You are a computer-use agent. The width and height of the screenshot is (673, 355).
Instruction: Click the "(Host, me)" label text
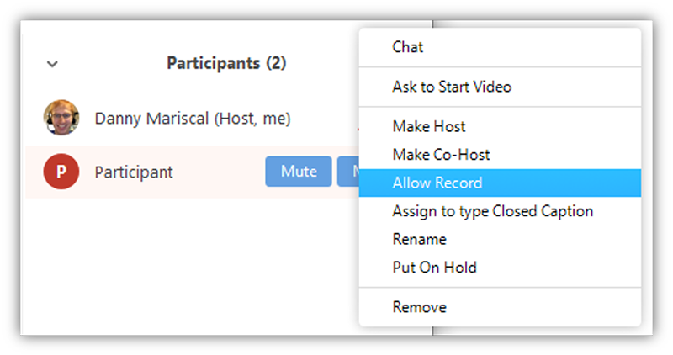coord(252,119)
